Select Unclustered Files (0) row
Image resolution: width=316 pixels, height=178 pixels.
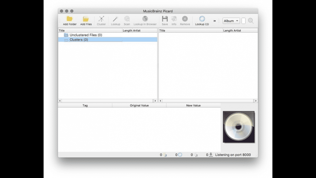pos(108,35)
